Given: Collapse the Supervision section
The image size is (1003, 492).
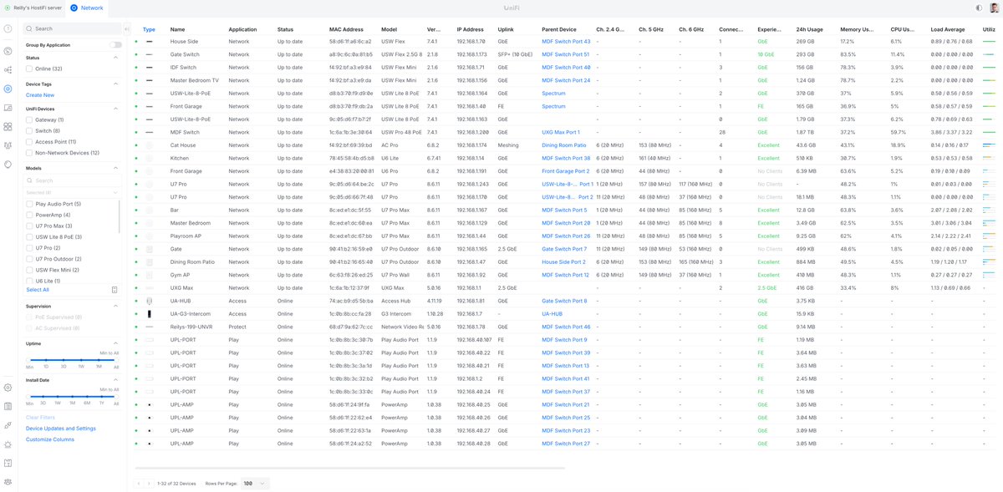Looking at the screenshot, I should pos(115,306).
